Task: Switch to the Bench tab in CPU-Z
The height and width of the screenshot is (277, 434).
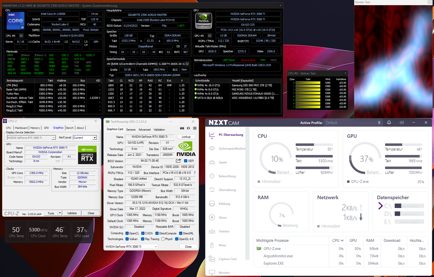Action: click(x=70, y=128)
